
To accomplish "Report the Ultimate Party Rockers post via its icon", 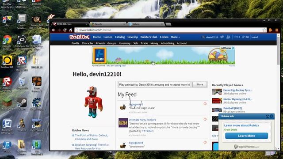I will click(x=205, y=119).
